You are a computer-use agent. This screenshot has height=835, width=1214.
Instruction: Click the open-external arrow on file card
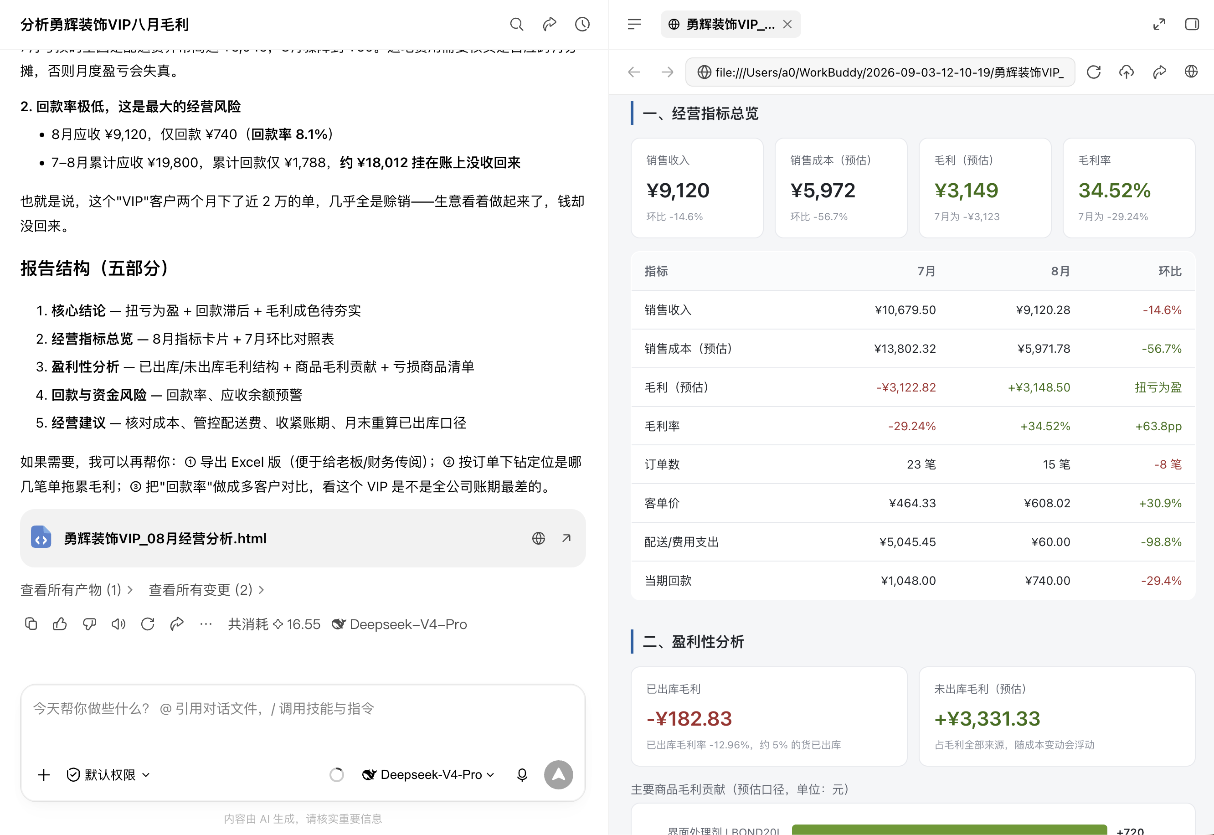tap(566, 538)
